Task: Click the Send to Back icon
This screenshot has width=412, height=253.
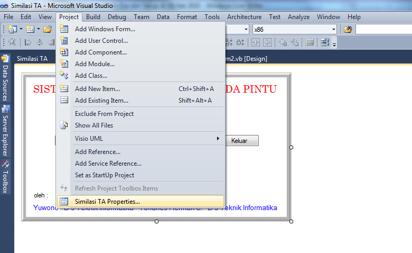Action: pyautogui.click(x=295, y=42)
